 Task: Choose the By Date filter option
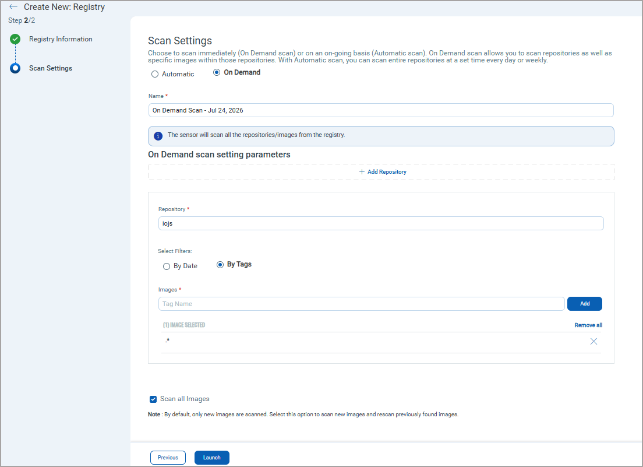(x=167, y=266)
